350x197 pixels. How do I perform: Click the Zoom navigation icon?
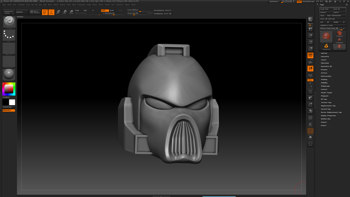pyautogui.click(x=310, y=36)
